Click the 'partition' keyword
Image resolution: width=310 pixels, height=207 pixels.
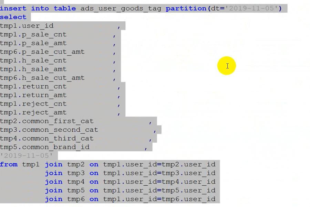point(186,9)
